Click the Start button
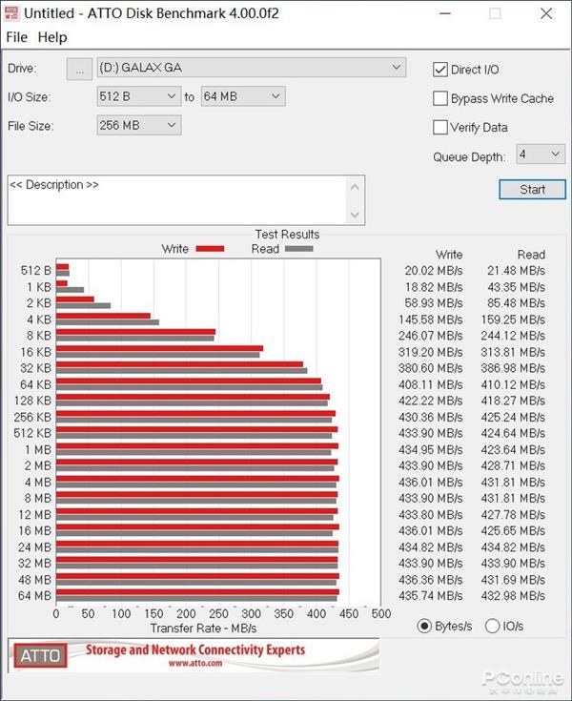The width and height of the screenshot is (572, 701). point(532,190)
